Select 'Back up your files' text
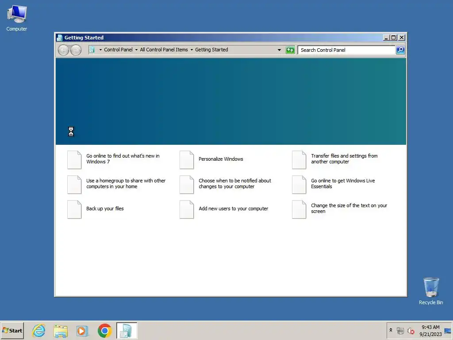The image size is (453, 340). (x=105, y=209)
